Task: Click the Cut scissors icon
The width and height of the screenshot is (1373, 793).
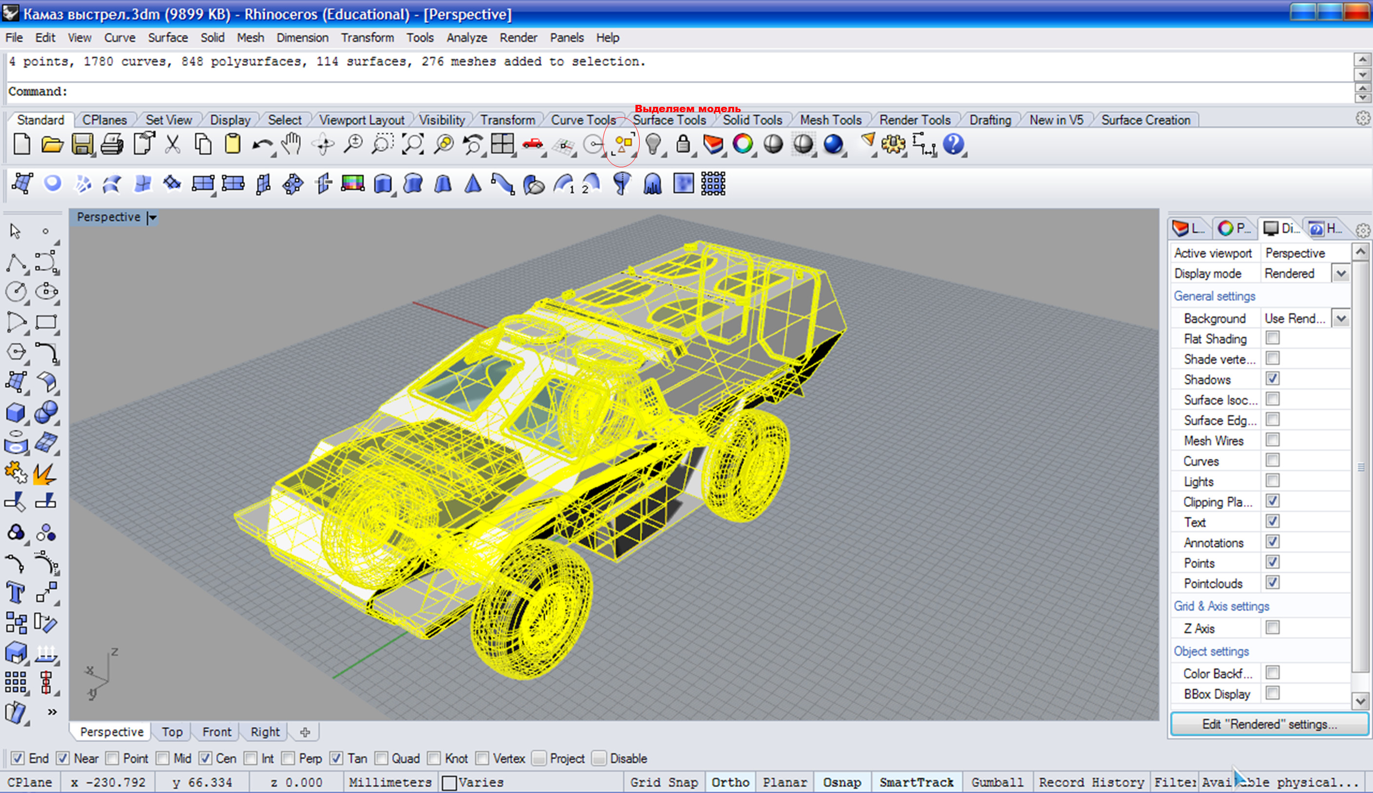Action: [x=173, y=145]
